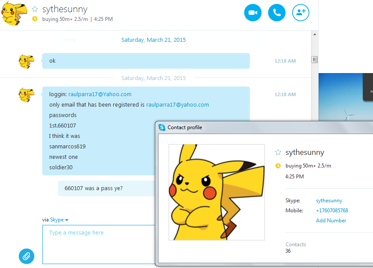Click the 'sanmarcos619' line in the message
The image size is (373, 268).
[x=67, y=147]
